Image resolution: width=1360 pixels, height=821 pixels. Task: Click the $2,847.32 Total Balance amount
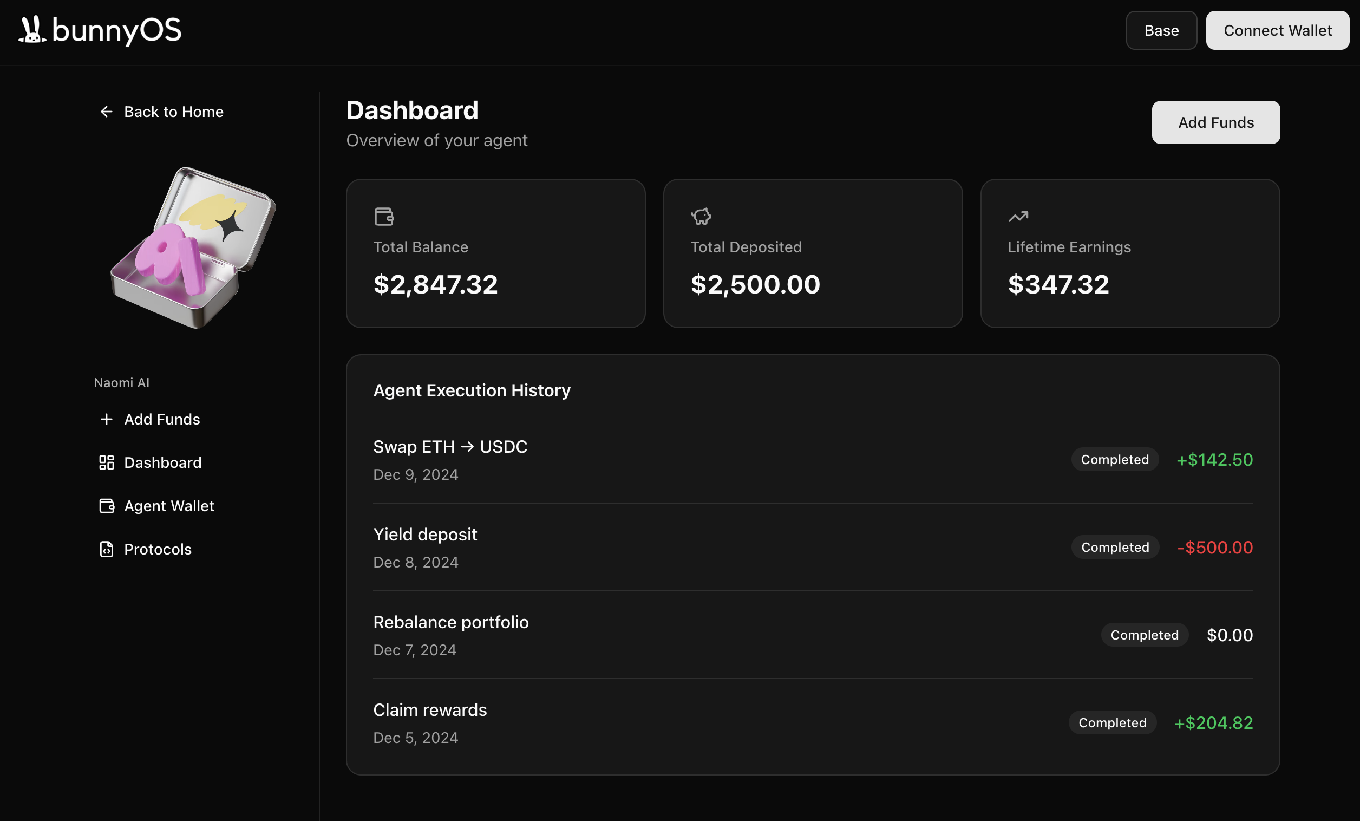pyautogui.click(x=435, y=285)
